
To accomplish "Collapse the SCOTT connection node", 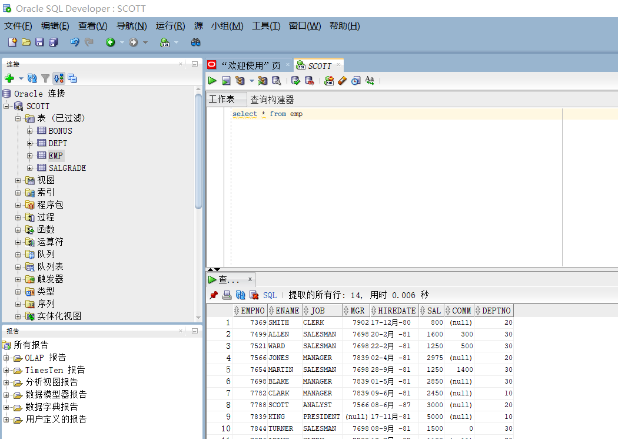I will [6, 106].
